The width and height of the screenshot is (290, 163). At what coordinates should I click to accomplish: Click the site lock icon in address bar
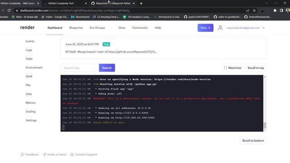[x=17, y=10]
